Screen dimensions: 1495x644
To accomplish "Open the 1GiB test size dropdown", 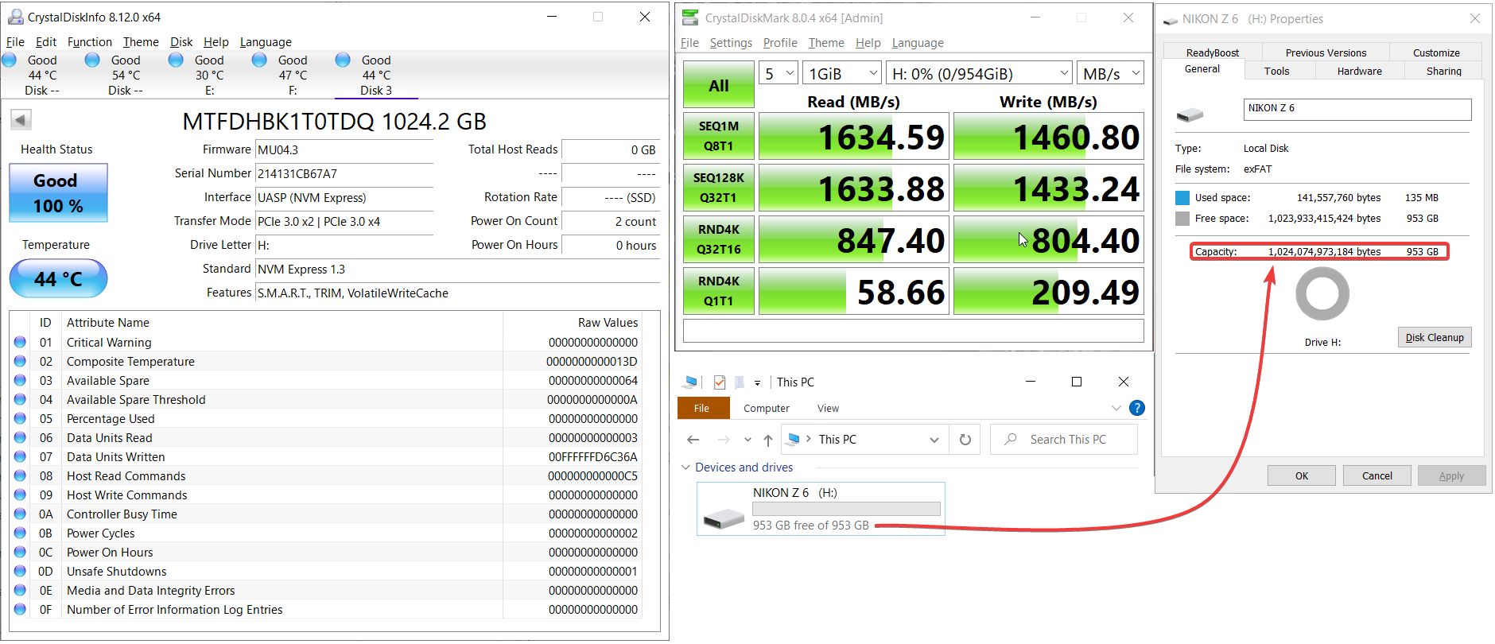I will point(841,74).
